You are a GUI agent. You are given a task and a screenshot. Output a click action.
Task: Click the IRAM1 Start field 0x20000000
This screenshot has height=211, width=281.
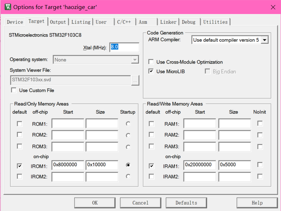click(200, 165)
